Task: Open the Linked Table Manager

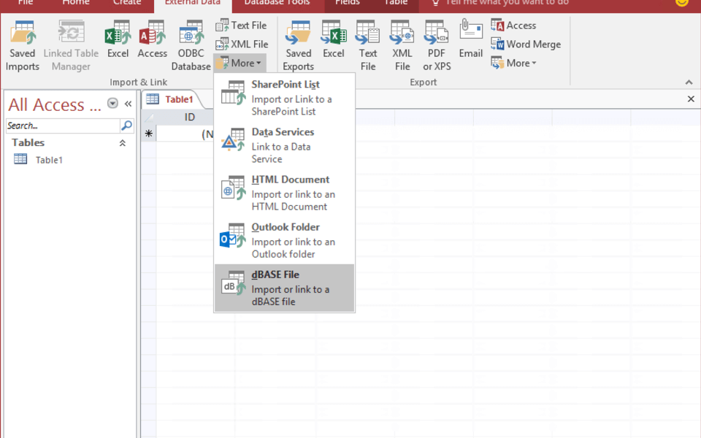Action: (x=71, y=45)
